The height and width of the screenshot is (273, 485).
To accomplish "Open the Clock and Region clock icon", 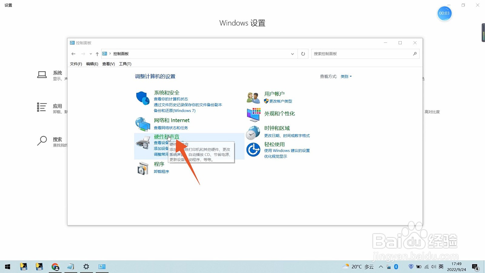I will [x=253, y=133].
